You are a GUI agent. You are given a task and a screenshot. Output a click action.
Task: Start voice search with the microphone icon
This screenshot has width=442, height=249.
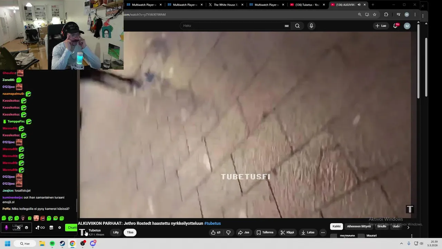tap(311, 26)
